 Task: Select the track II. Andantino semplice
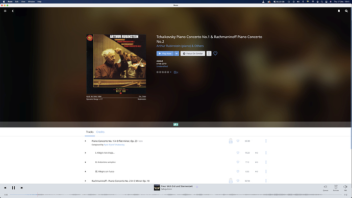click(105, 162)
